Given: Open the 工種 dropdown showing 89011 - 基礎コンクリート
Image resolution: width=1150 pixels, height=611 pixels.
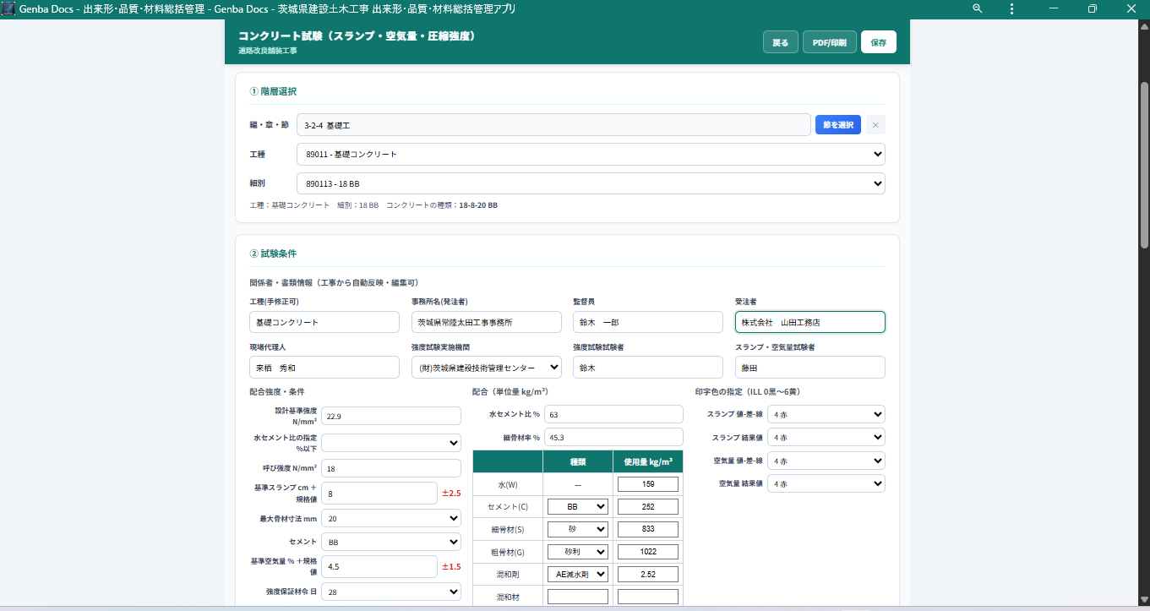Looking at the screenshot, I should [x=591, y=155].
